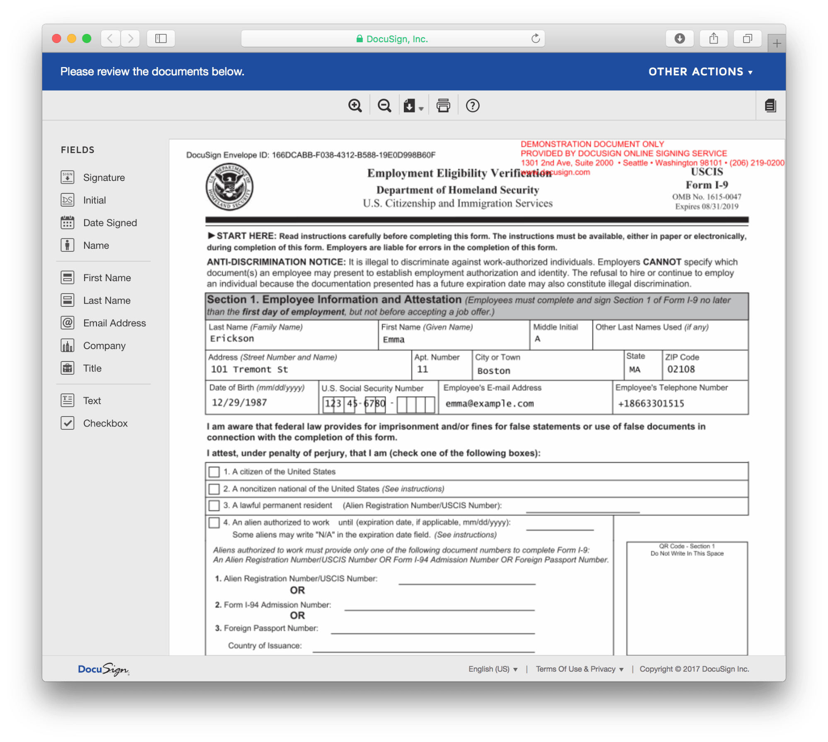
Task: Open a new tab with the plus button
Action: pyautogui.click(x=777, y=43)
